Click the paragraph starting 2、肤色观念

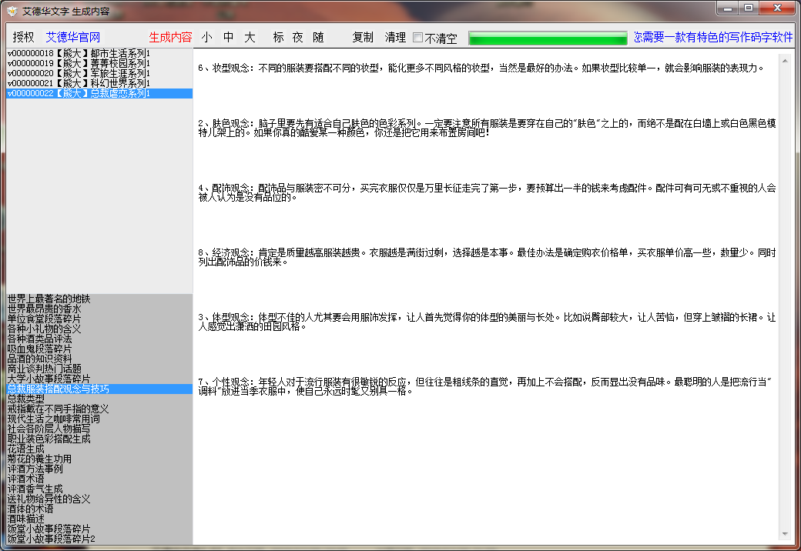(487, 128)
